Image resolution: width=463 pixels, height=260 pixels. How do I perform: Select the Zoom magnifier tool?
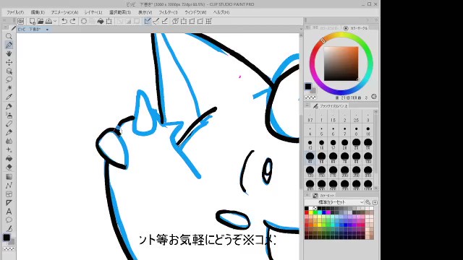pos(9,37)
